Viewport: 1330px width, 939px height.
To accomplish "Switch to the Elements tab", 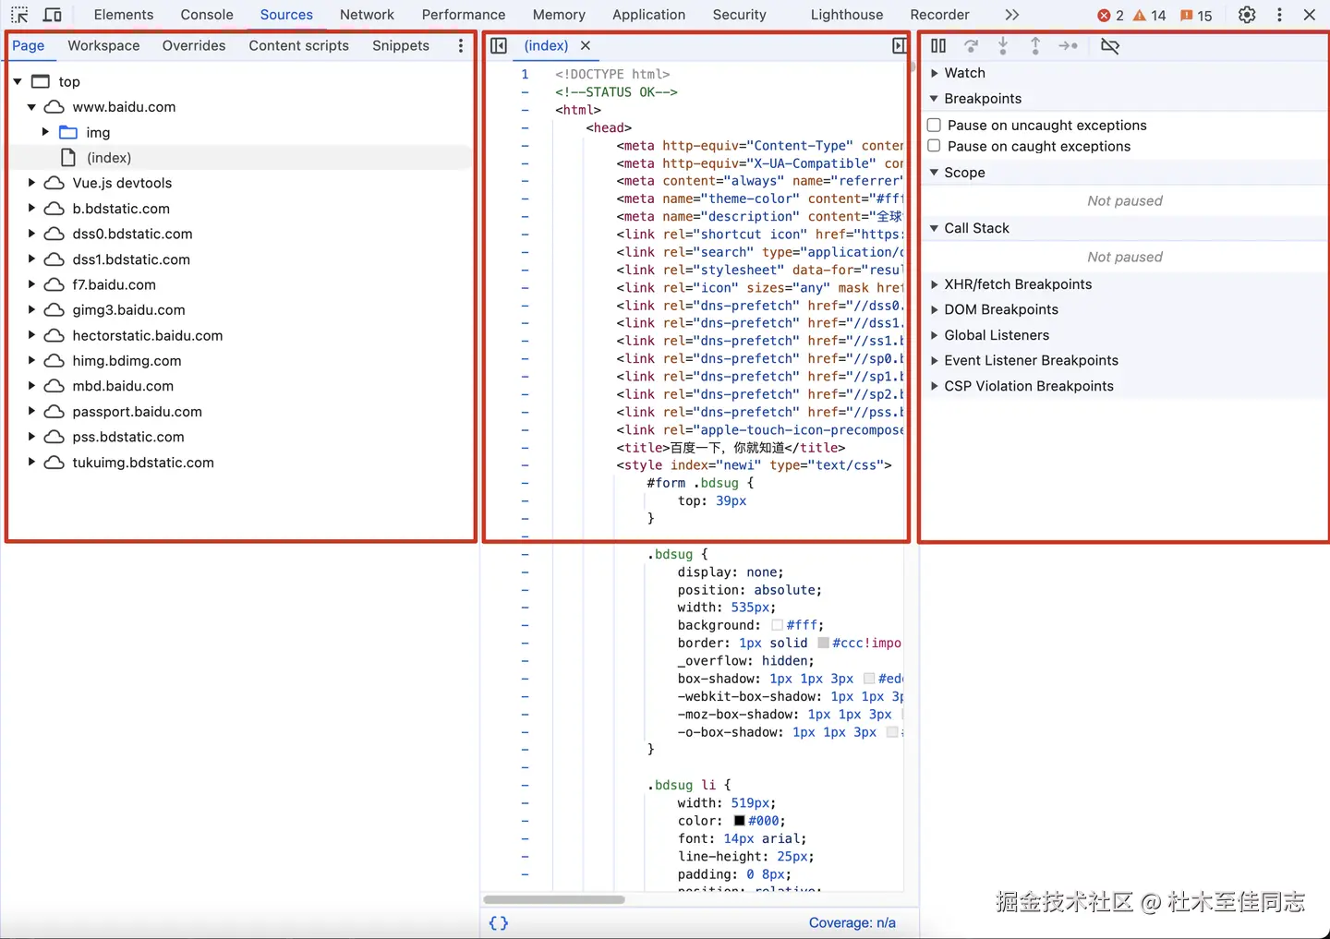I will coord(124,15).
